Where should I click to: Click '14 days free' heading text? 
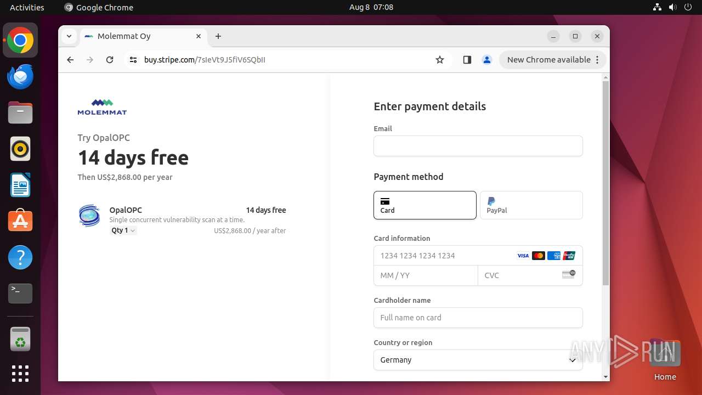[x=133, y=158]
